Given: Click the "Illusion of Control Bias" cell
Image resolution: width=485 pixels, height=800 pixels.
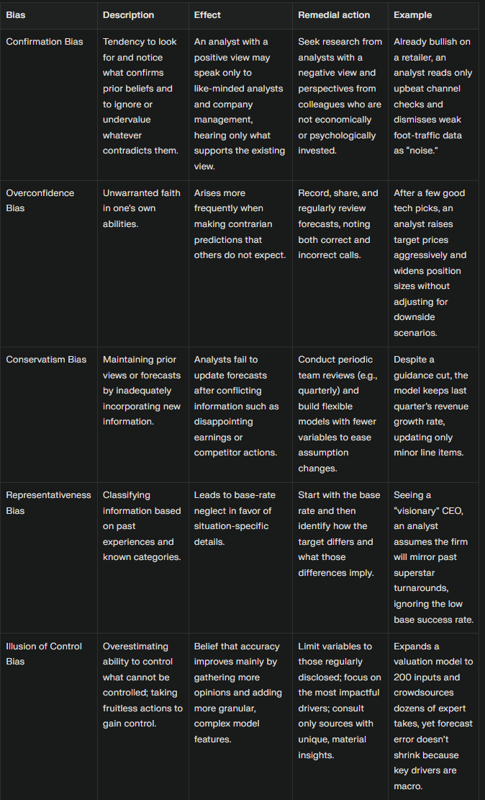Looking at the screenshot, I should click(45, 654).
